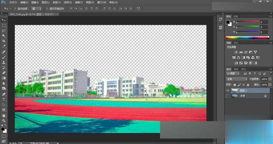Select the Hand tool
The image size is (273, 144).
pos(4,115)
